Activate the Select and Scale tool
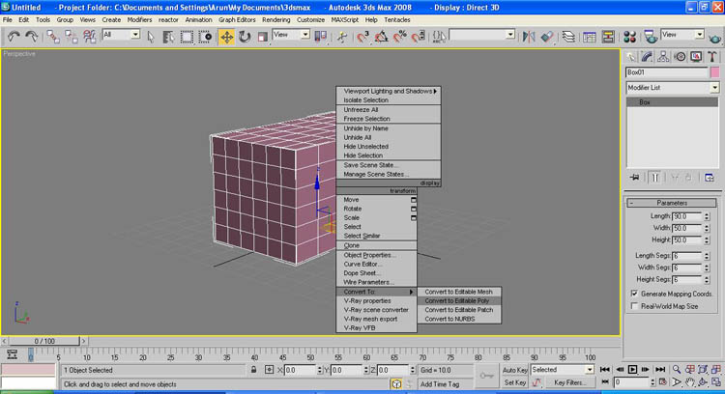 [263, 37]
